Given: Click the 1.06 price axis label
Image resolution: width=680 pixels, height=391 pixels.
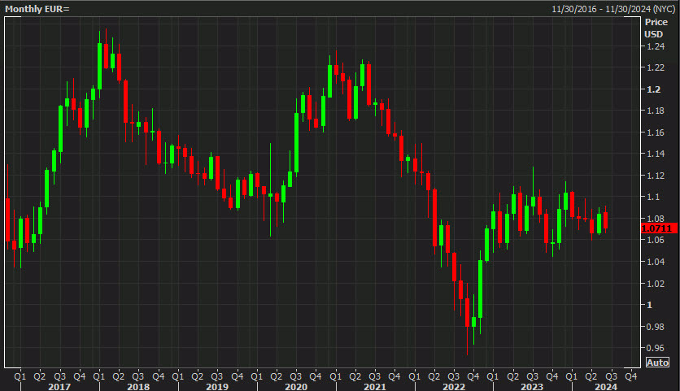Looking at the screenshot, I should [656, 240].
